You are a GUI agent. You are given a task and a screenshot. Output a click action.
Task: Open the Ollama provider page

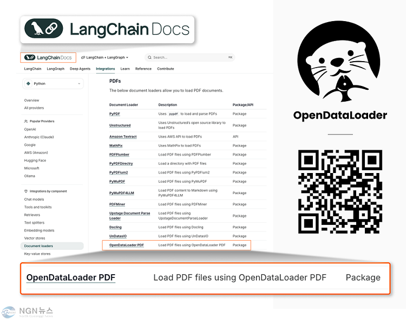[30, 176]
